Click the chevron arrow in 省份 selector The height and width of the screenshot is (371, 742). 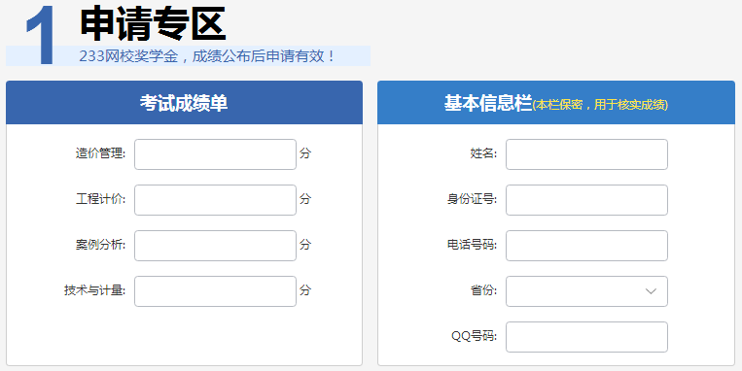coord(652,291)
